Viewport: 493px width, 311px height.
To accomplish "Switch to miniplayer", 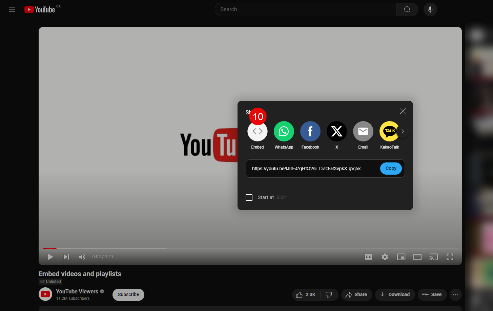I will point(401,257).
